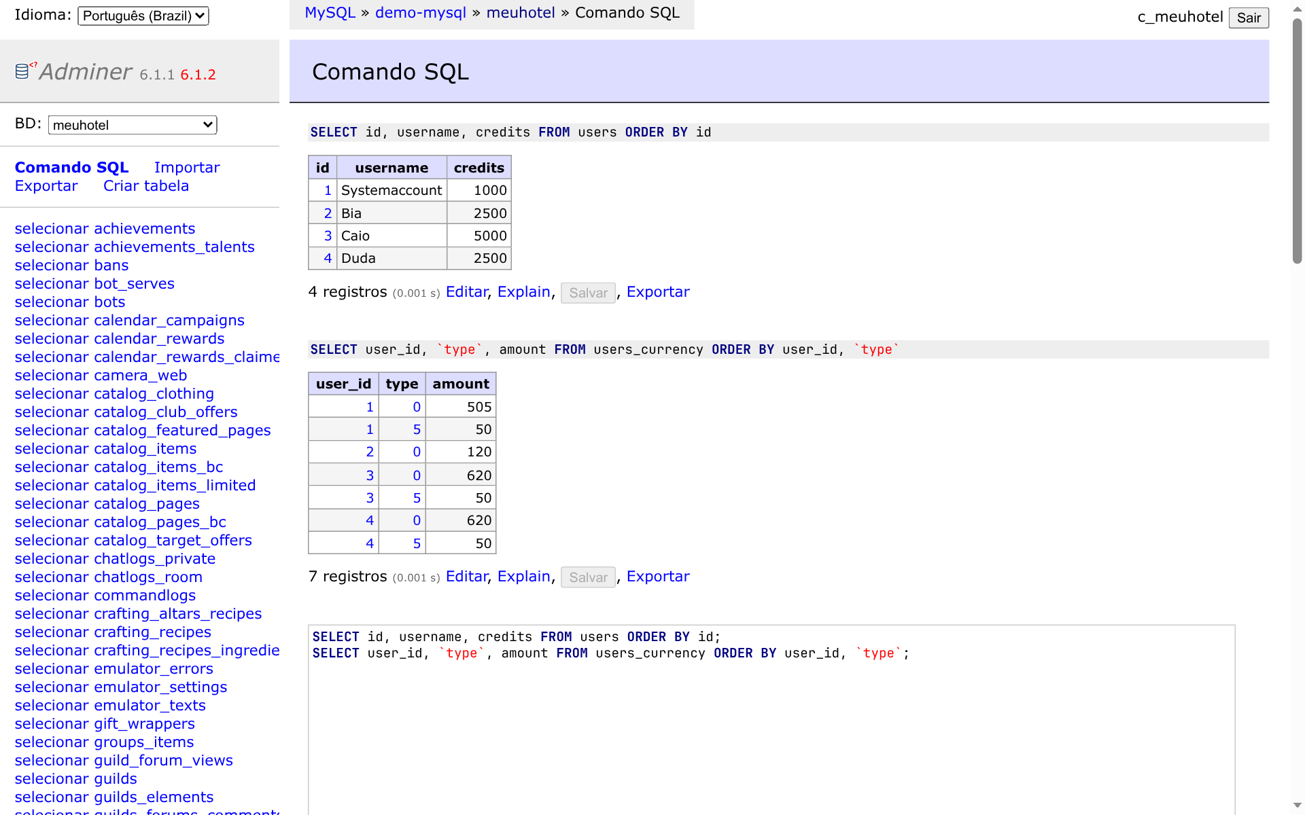
Task: Click Explain for the 7 registros result
Action: point(524,577)
